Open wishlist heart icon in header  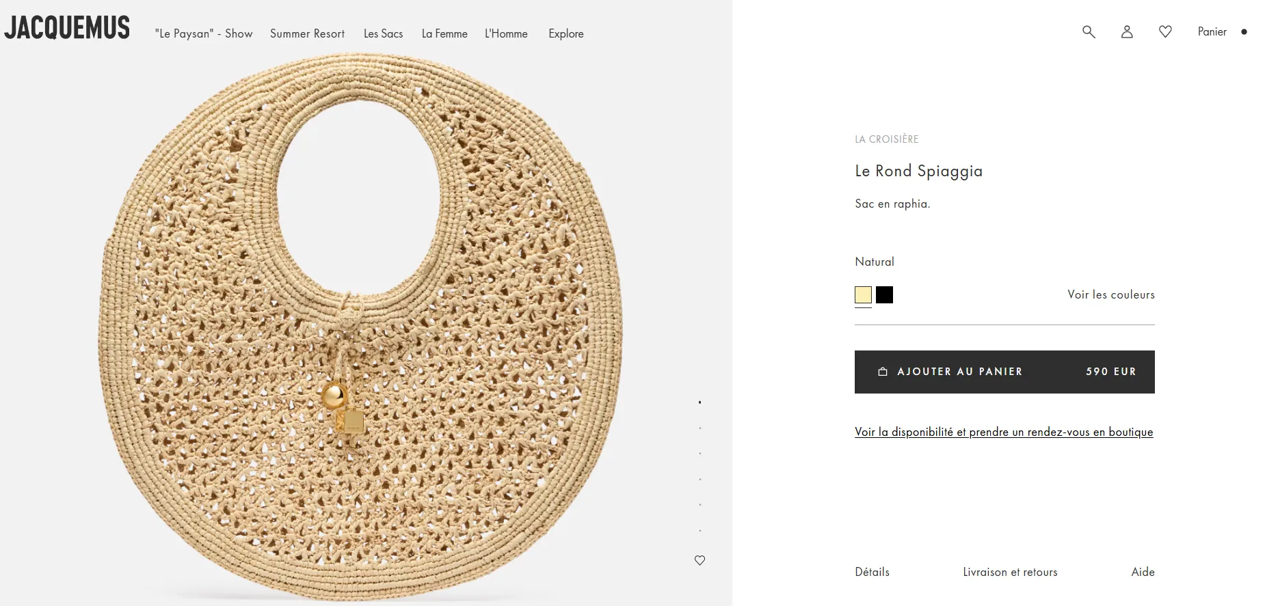[x=1165, y=32]
